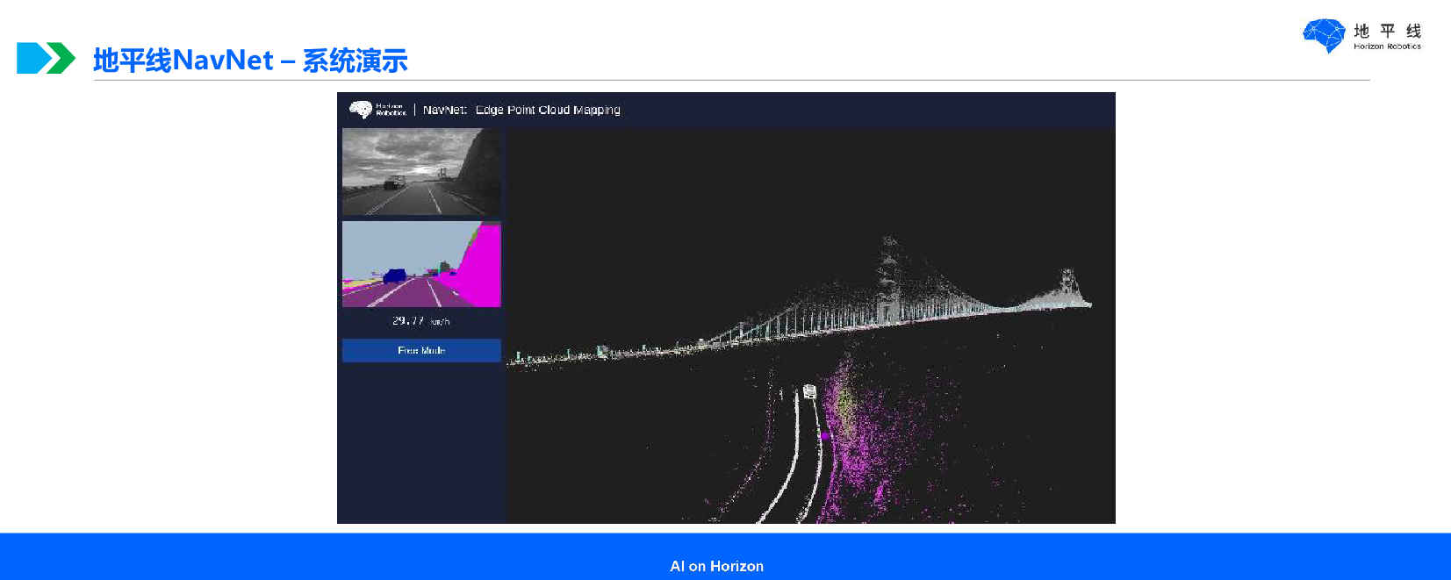Click the blue brain logo at the slide's top right

(1324, 36)
